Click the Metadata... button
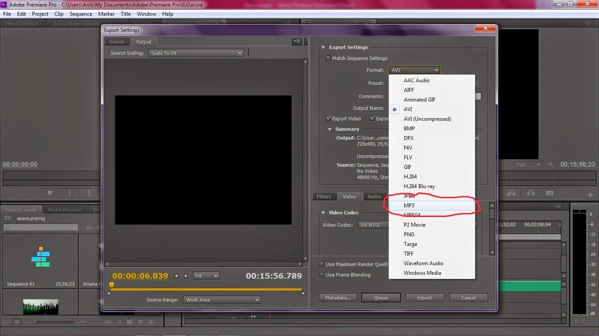The image size is (599, 336). click(x=338, y=297)
